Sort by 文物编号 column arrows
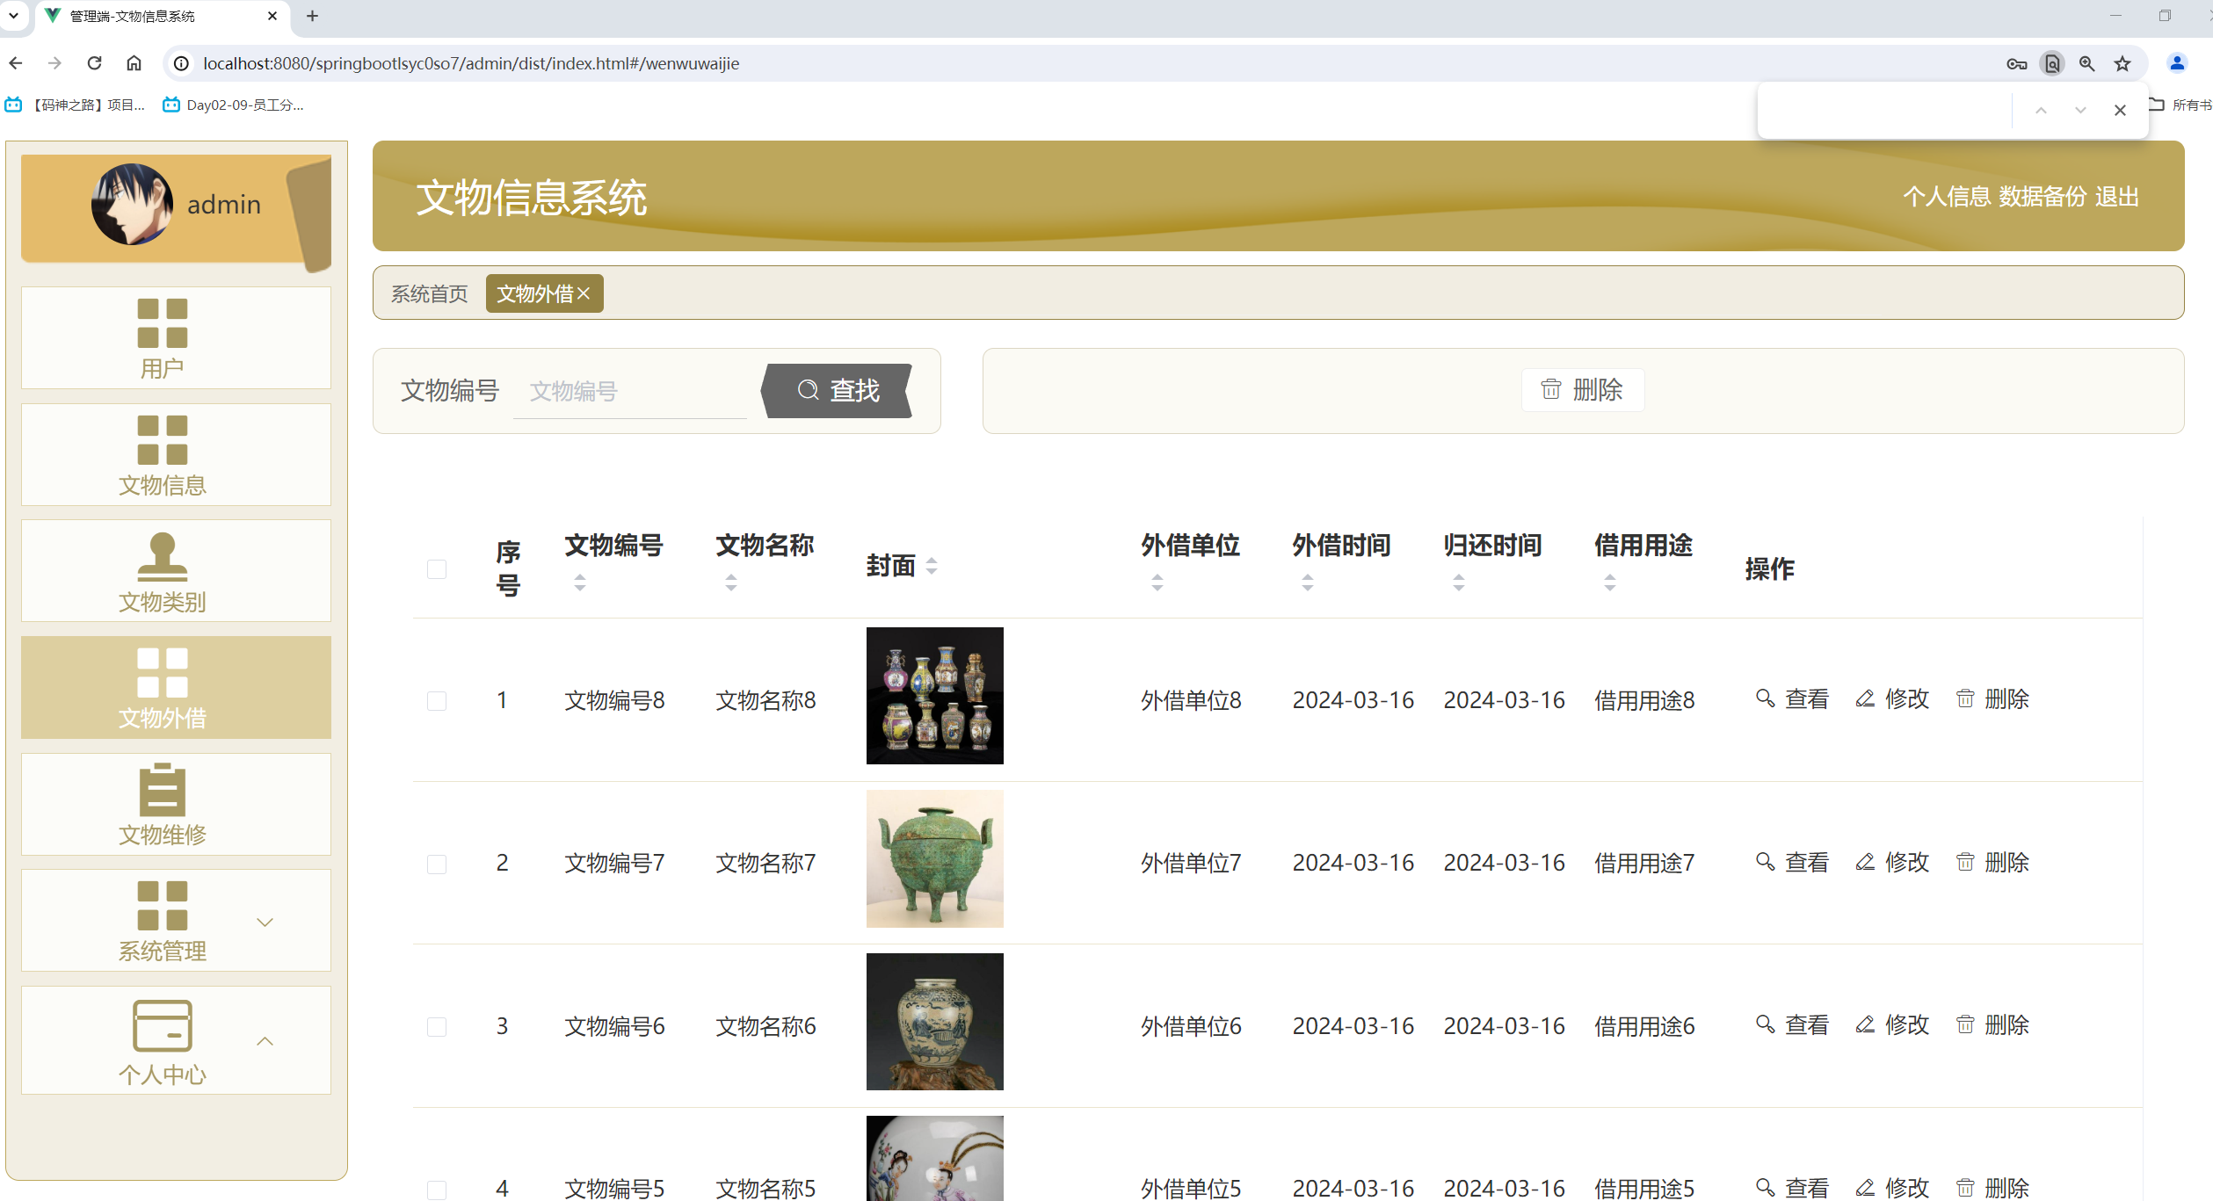 point(580,582)
